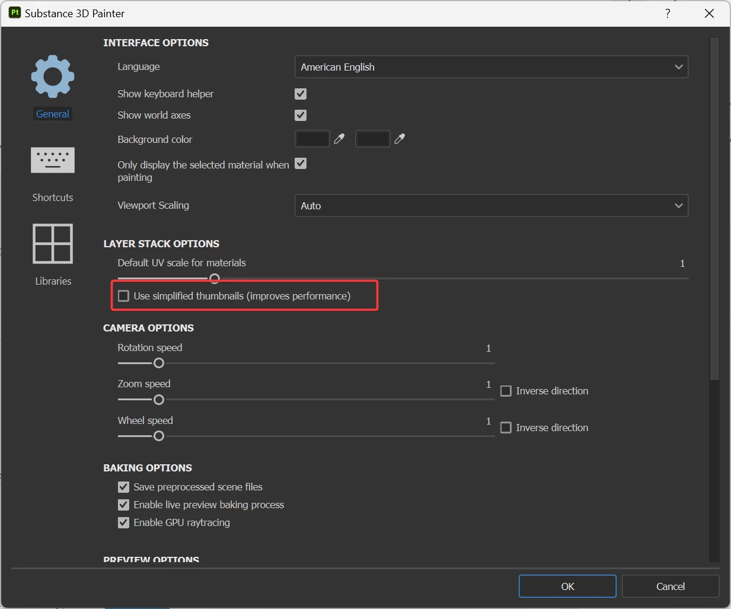Image resolution: width=731 pixels, height=609 pixels.
Task: Enable Zoom speed Inverse direction checkbox
Action: pos(506,391)
